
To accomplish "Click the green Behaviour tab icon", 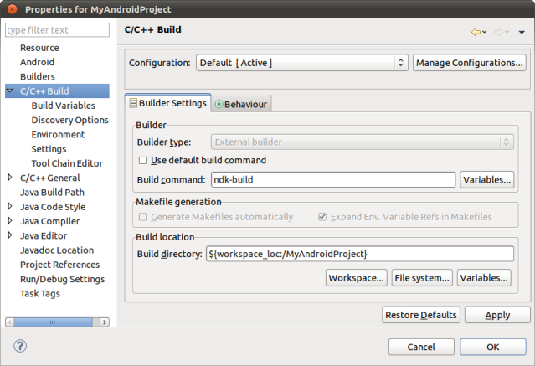I will point(219,104).
